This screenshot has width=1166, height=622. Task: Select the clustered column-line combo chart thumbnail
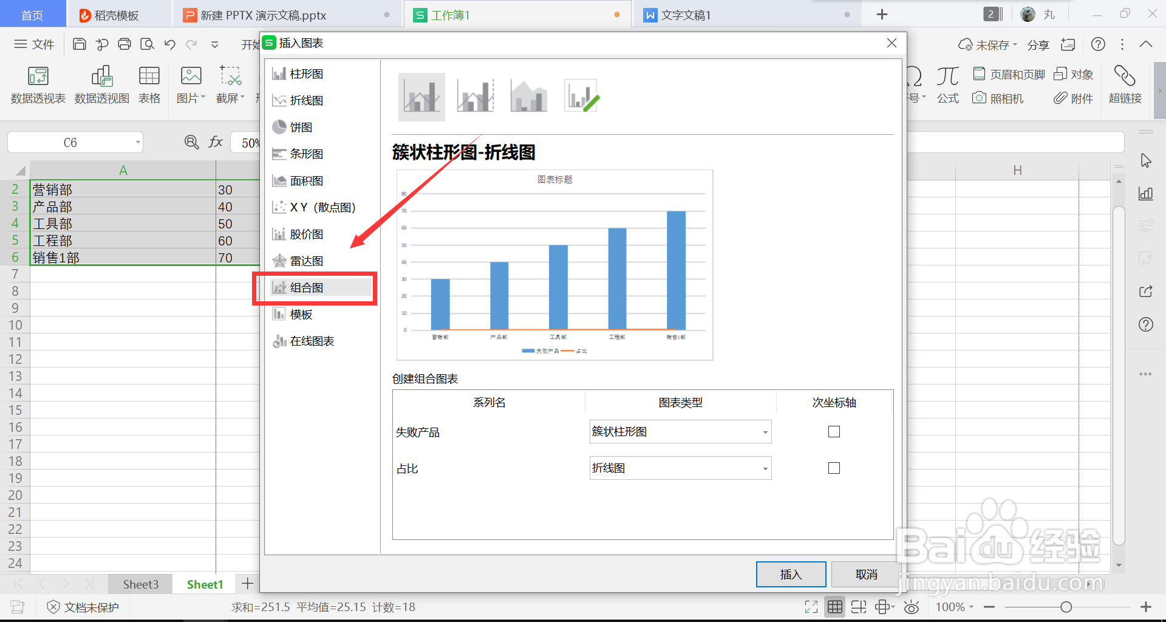(x=421, y=97)
